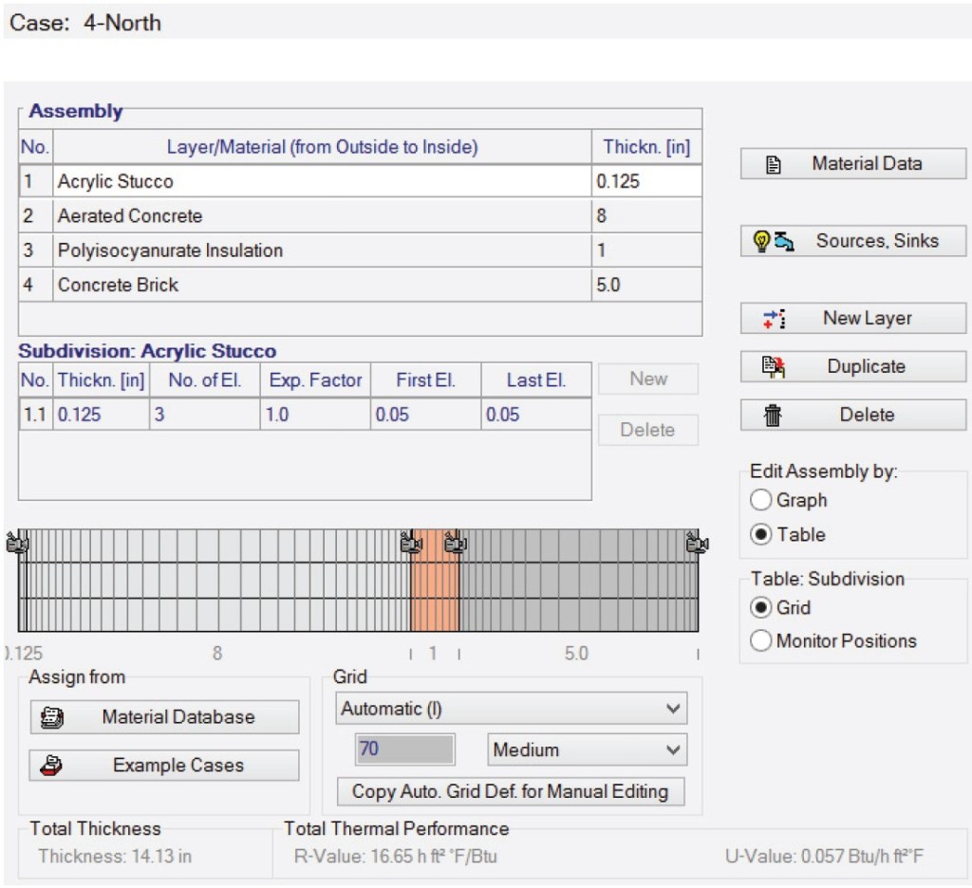Click the Duplicate layer icon
This screenshot has height=888, width=972.
click(774, 367)
